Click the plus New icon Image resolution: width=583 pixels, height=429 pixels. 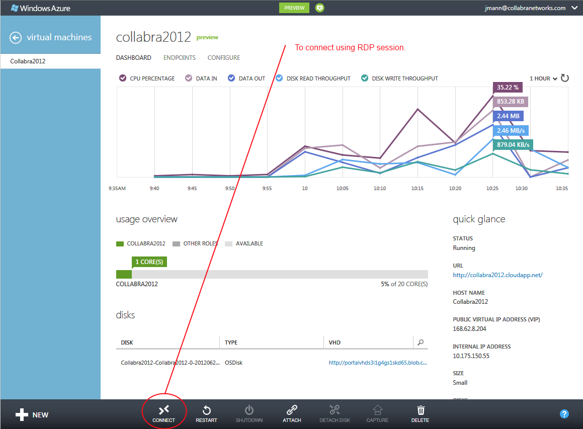(22, 414)
